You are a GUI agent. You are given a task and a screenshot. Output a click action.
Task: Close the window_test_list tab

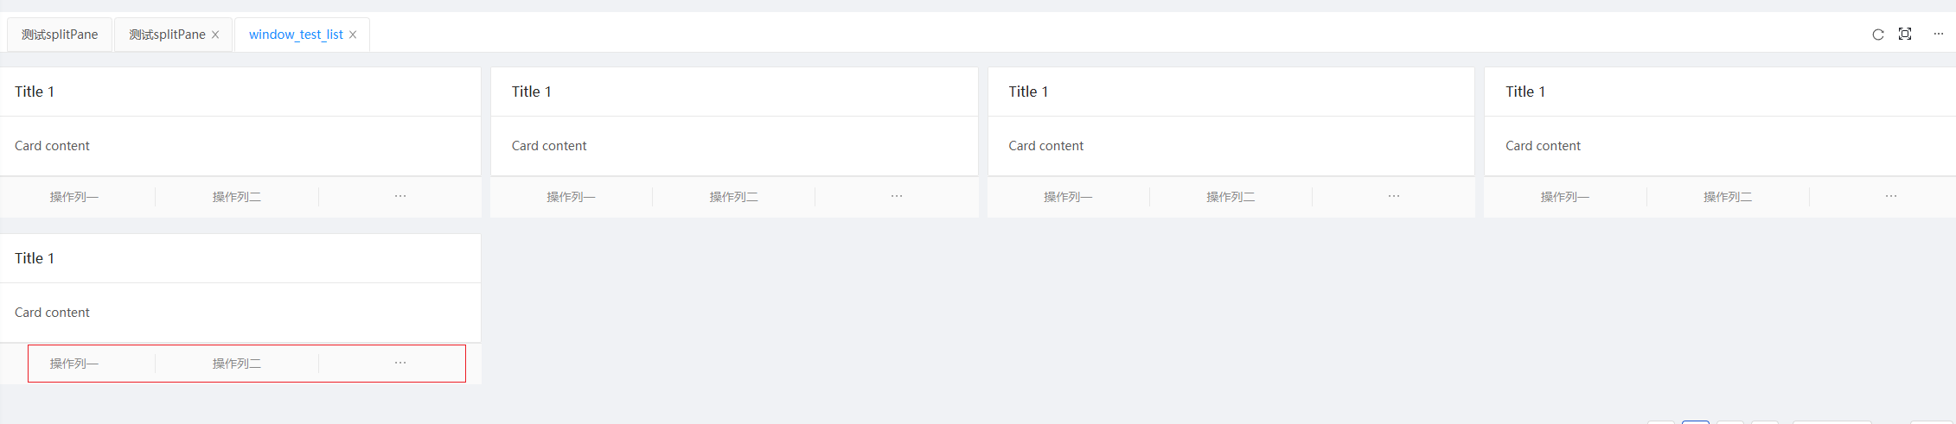pos(353,35)
